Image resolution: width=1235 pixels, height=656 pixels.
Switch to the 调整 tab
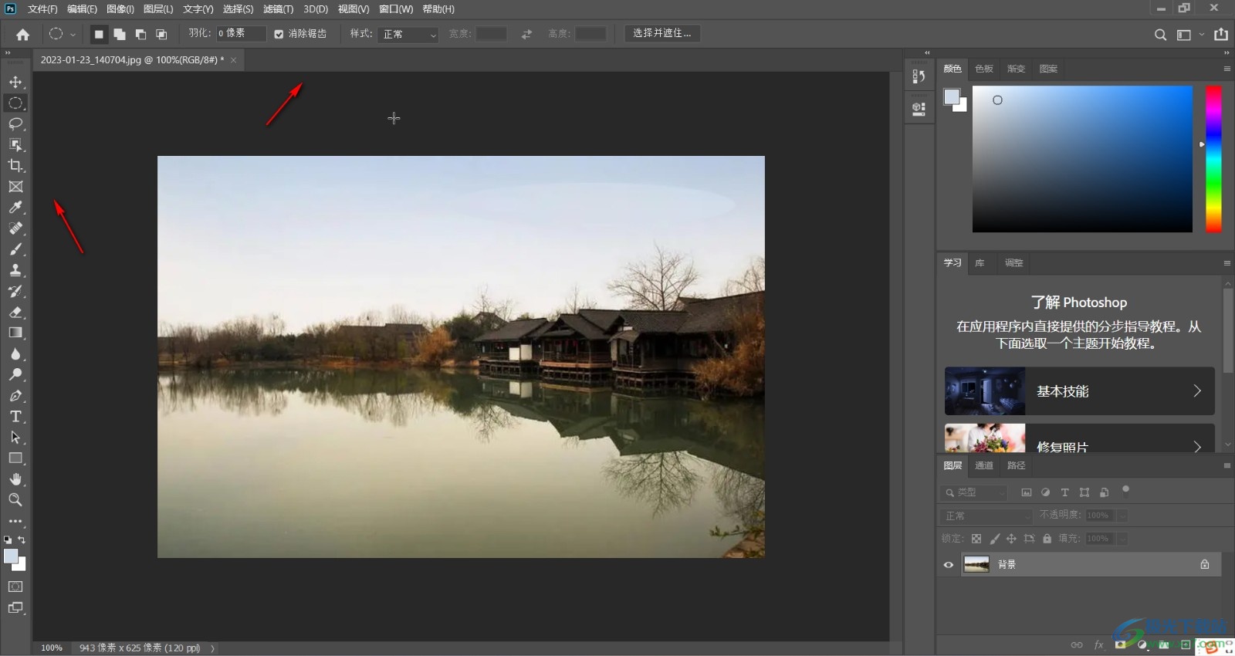click(x=1014, y=263)
